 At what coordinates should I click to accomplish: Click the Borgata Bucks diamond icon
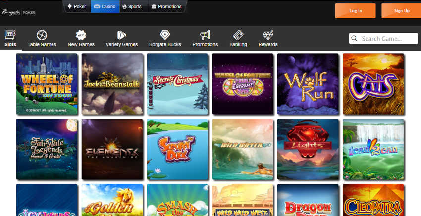[x=165, y=35]
